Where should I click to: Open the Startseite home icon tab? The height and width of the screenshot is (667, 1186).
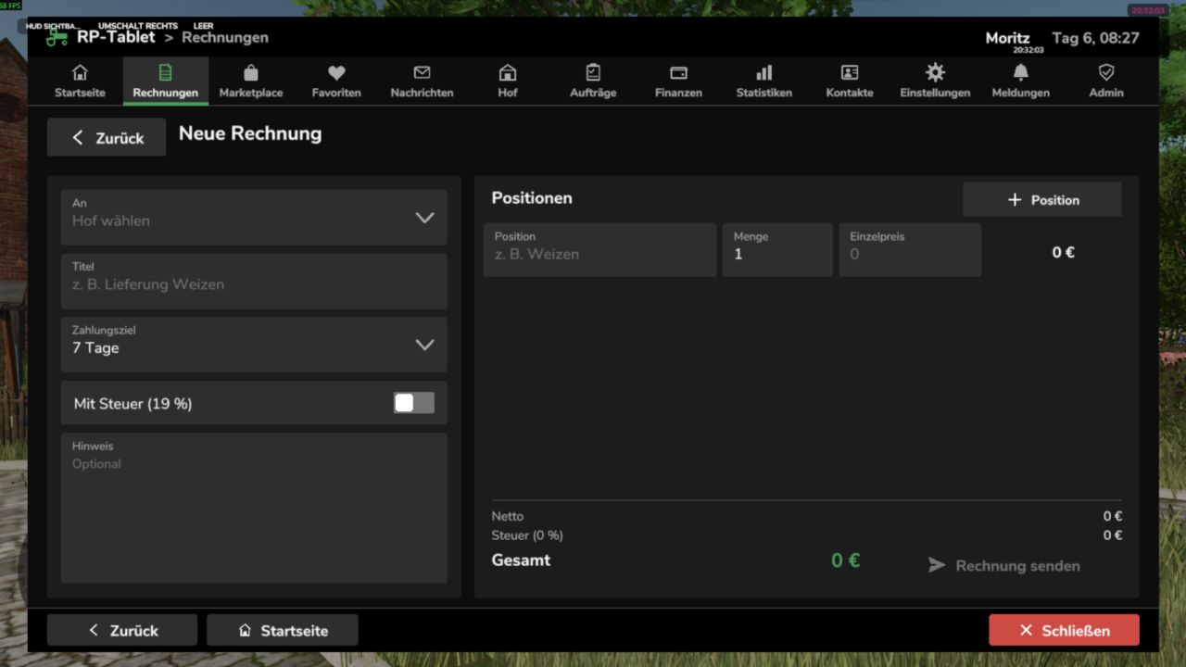tap(80, 81)
